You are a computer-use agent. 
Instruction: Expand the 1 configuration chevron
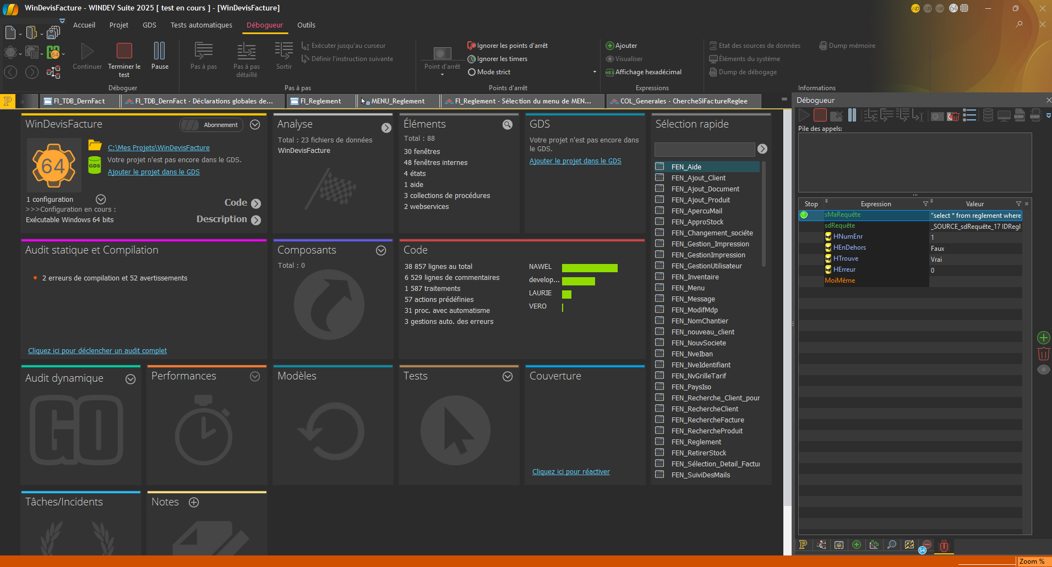click(x=101, y=199)
